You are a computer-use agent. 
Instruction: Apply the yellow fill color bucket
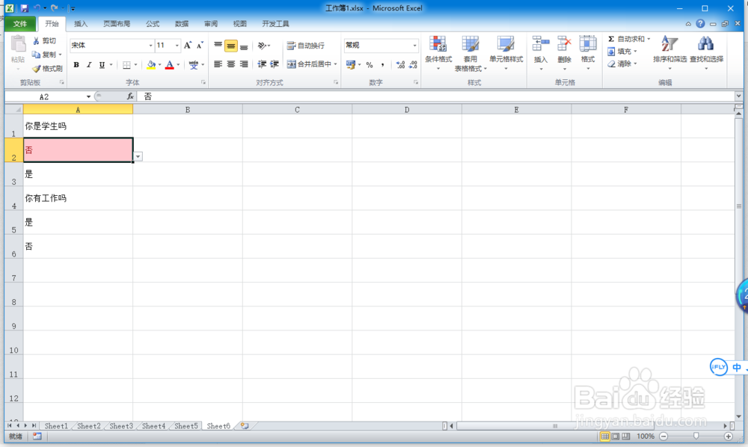coord(151,65)
